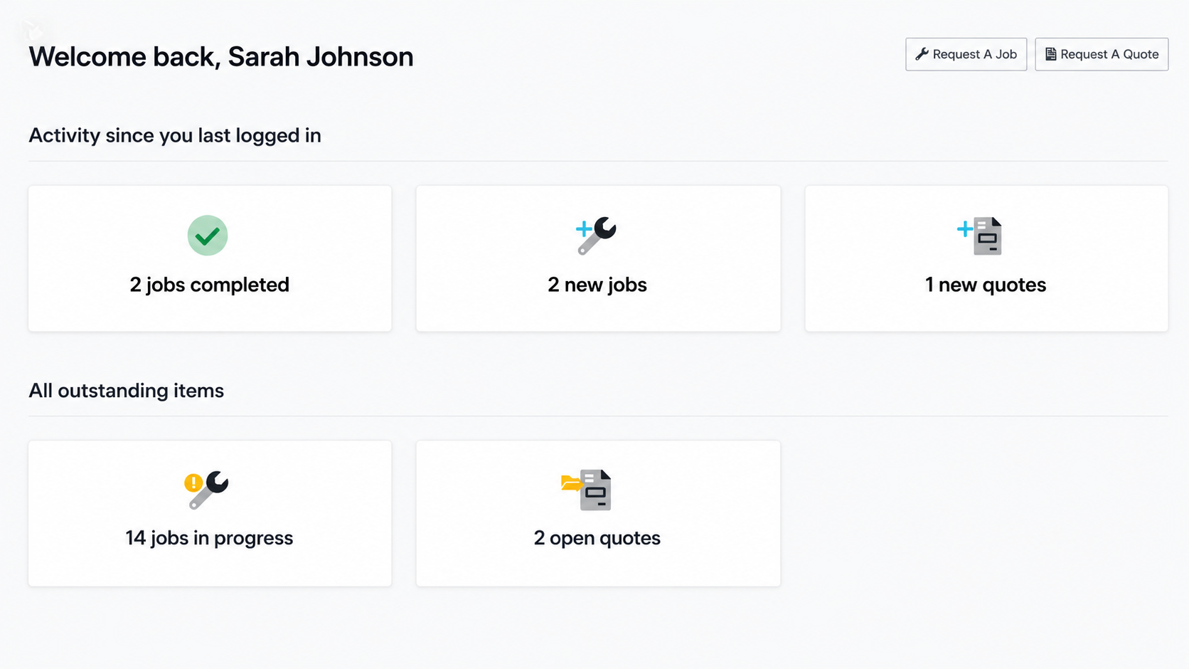Image resolution: width=1189 pixels, height=669 pixels.
Task: Open the 2 open quotes label
Action: tap(597, 538)
